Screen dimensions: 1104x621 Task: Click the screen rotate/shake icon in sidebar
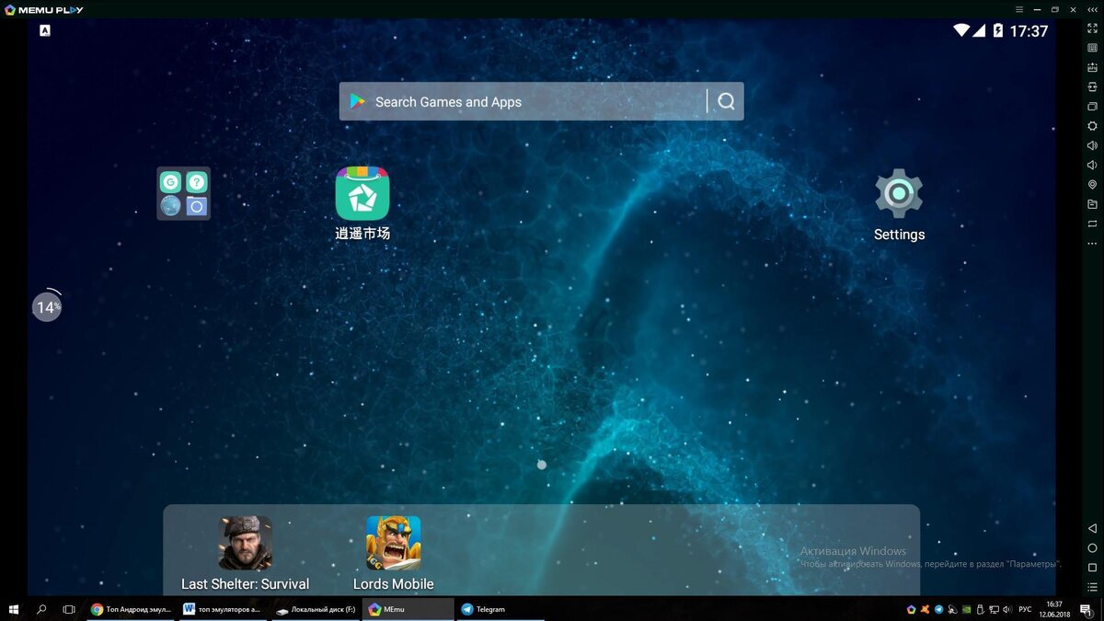(1092, 86)
